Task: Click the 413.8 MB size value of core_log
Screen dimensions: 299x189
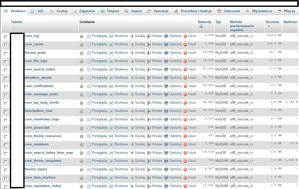Action: pos(274,35)
